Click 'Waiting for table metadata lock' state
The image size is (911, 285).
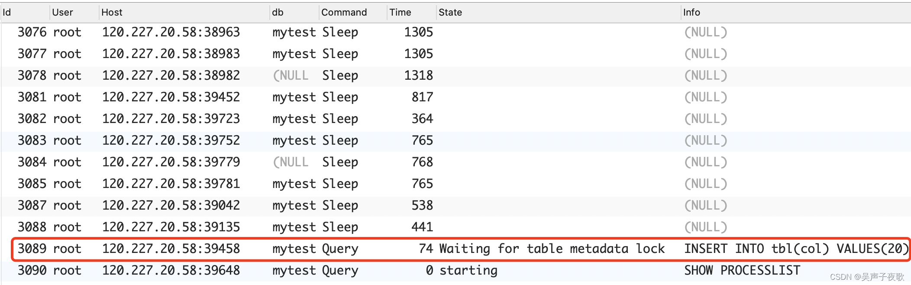(x=552, y=249)
